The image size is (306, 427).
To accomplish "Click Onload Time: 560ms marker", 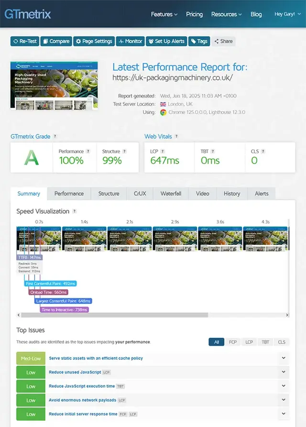I will 48,292.
